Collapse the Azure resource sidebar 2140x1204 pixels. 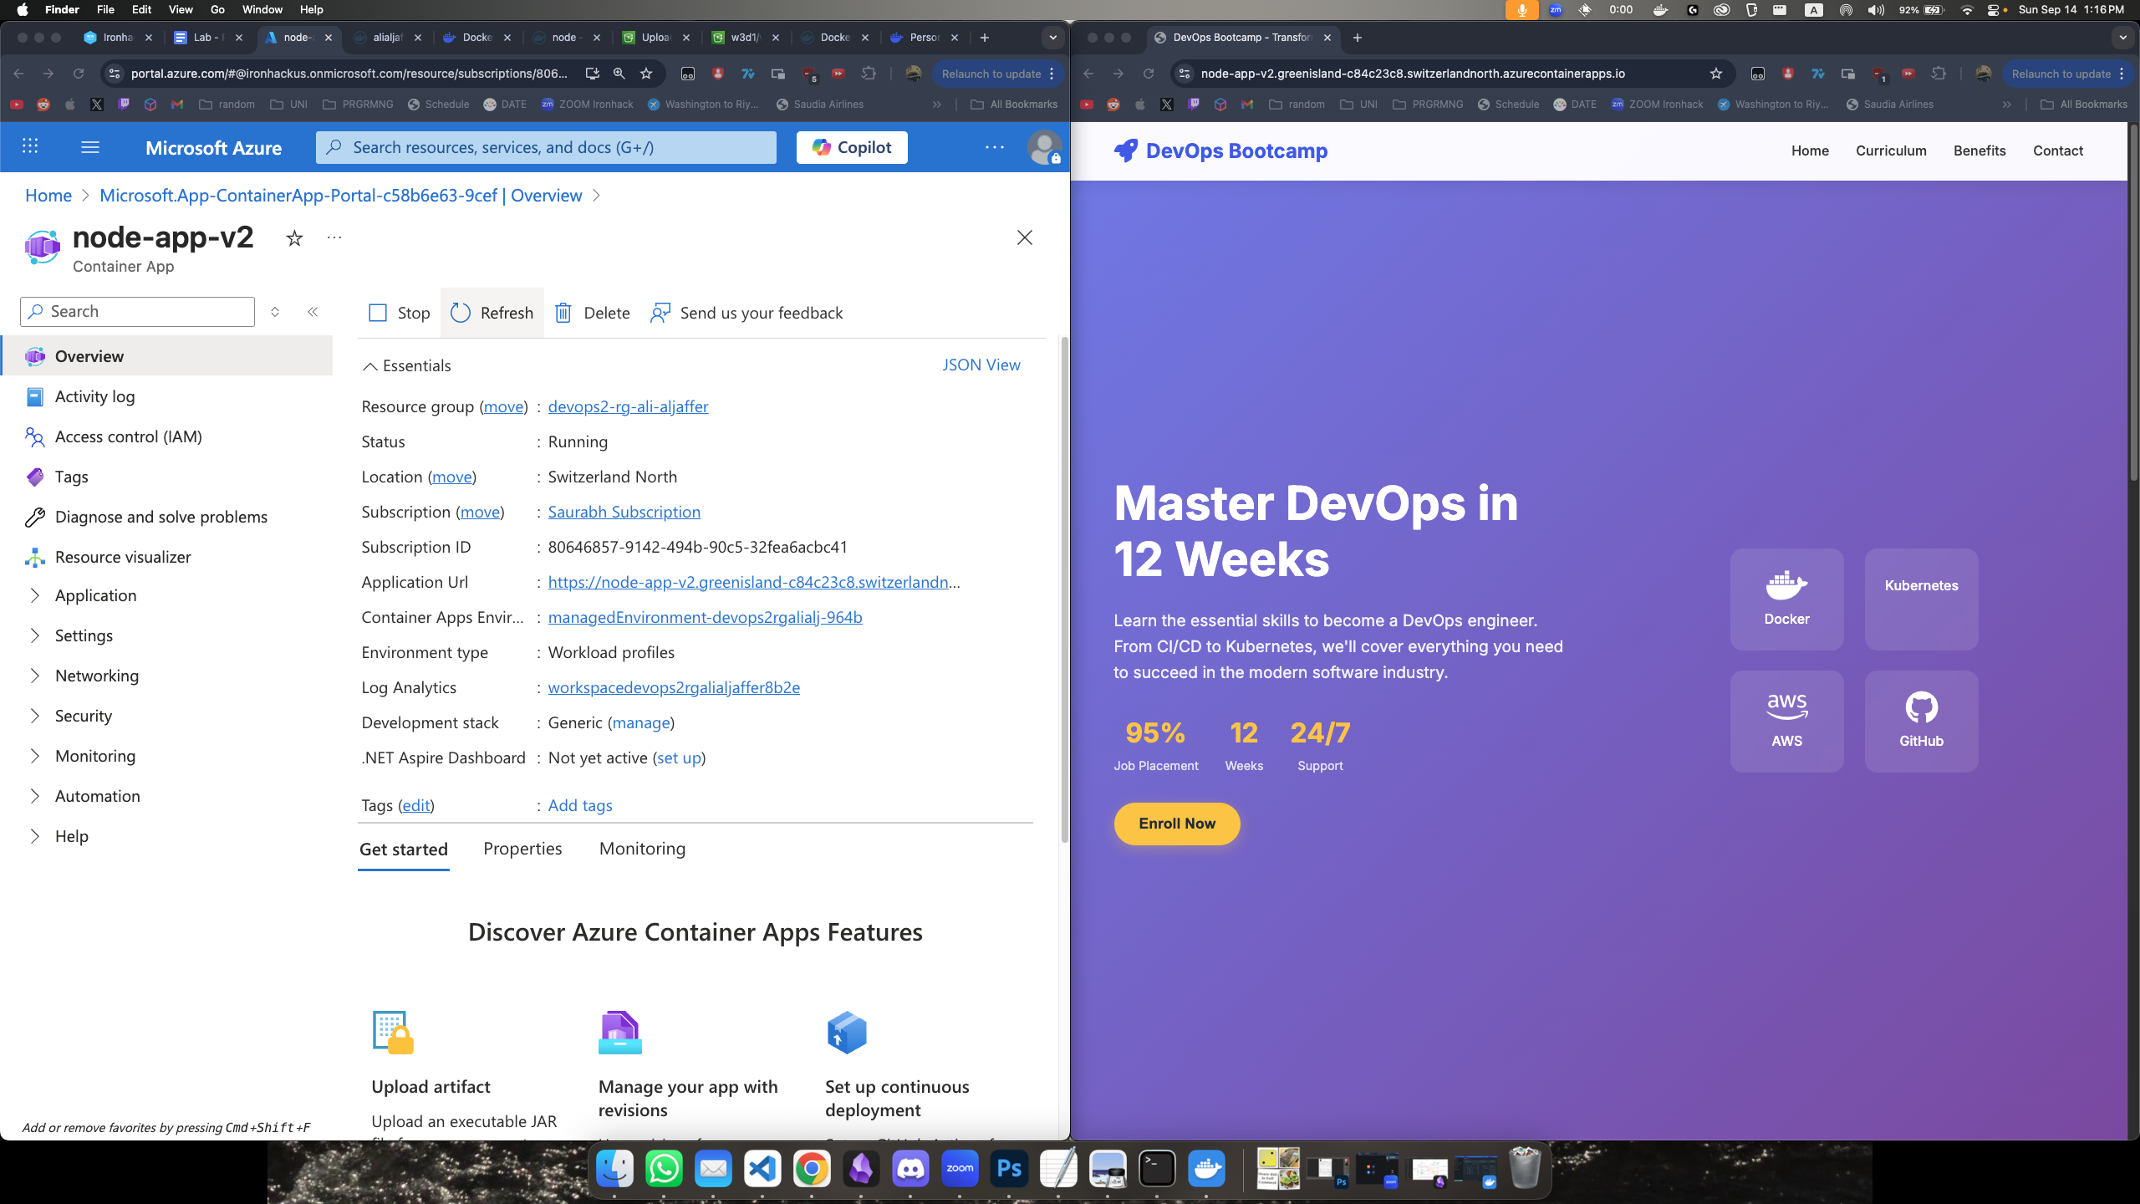coord(313,311)
